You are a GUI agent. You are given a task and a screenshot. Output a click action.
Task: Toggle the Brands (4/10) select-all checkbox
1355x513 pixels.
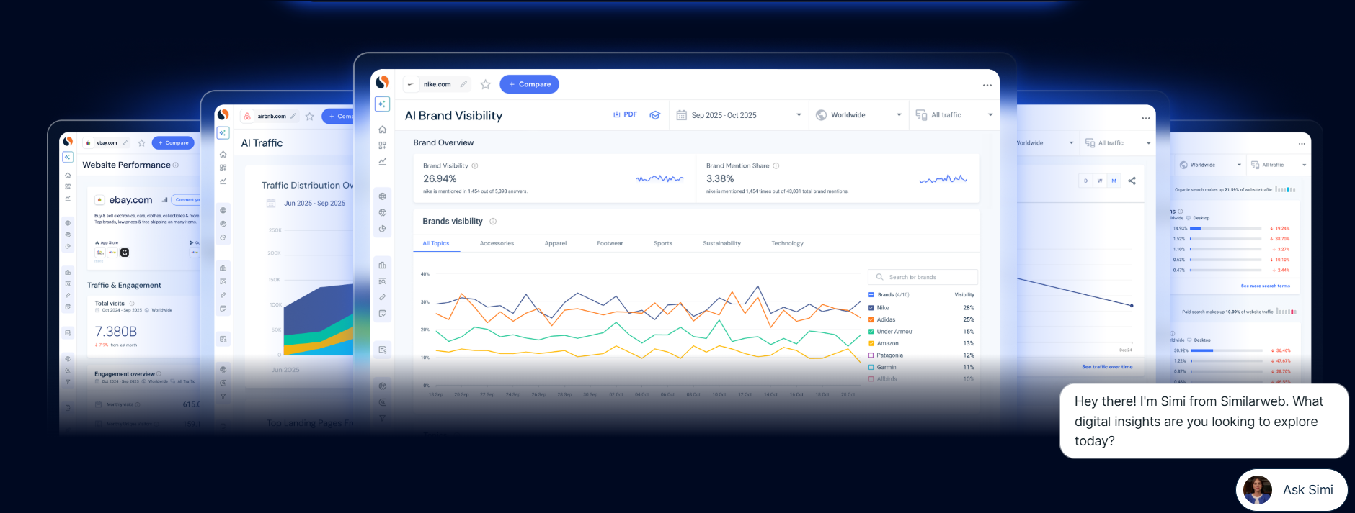coord(871,295)
